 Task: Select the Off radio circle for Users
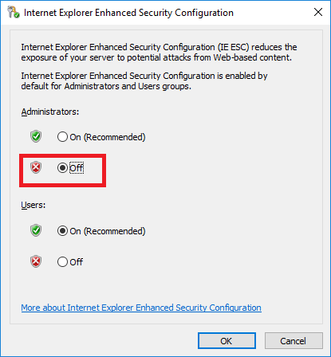click(x=62, y=262)
